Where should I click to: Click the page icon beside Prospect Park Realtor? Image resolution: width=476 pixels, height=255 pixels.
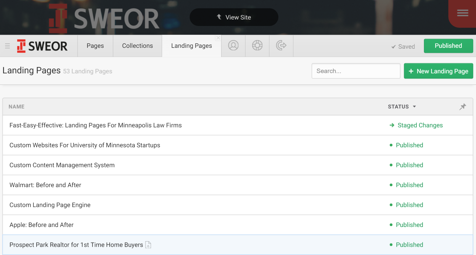pos(148,245)
